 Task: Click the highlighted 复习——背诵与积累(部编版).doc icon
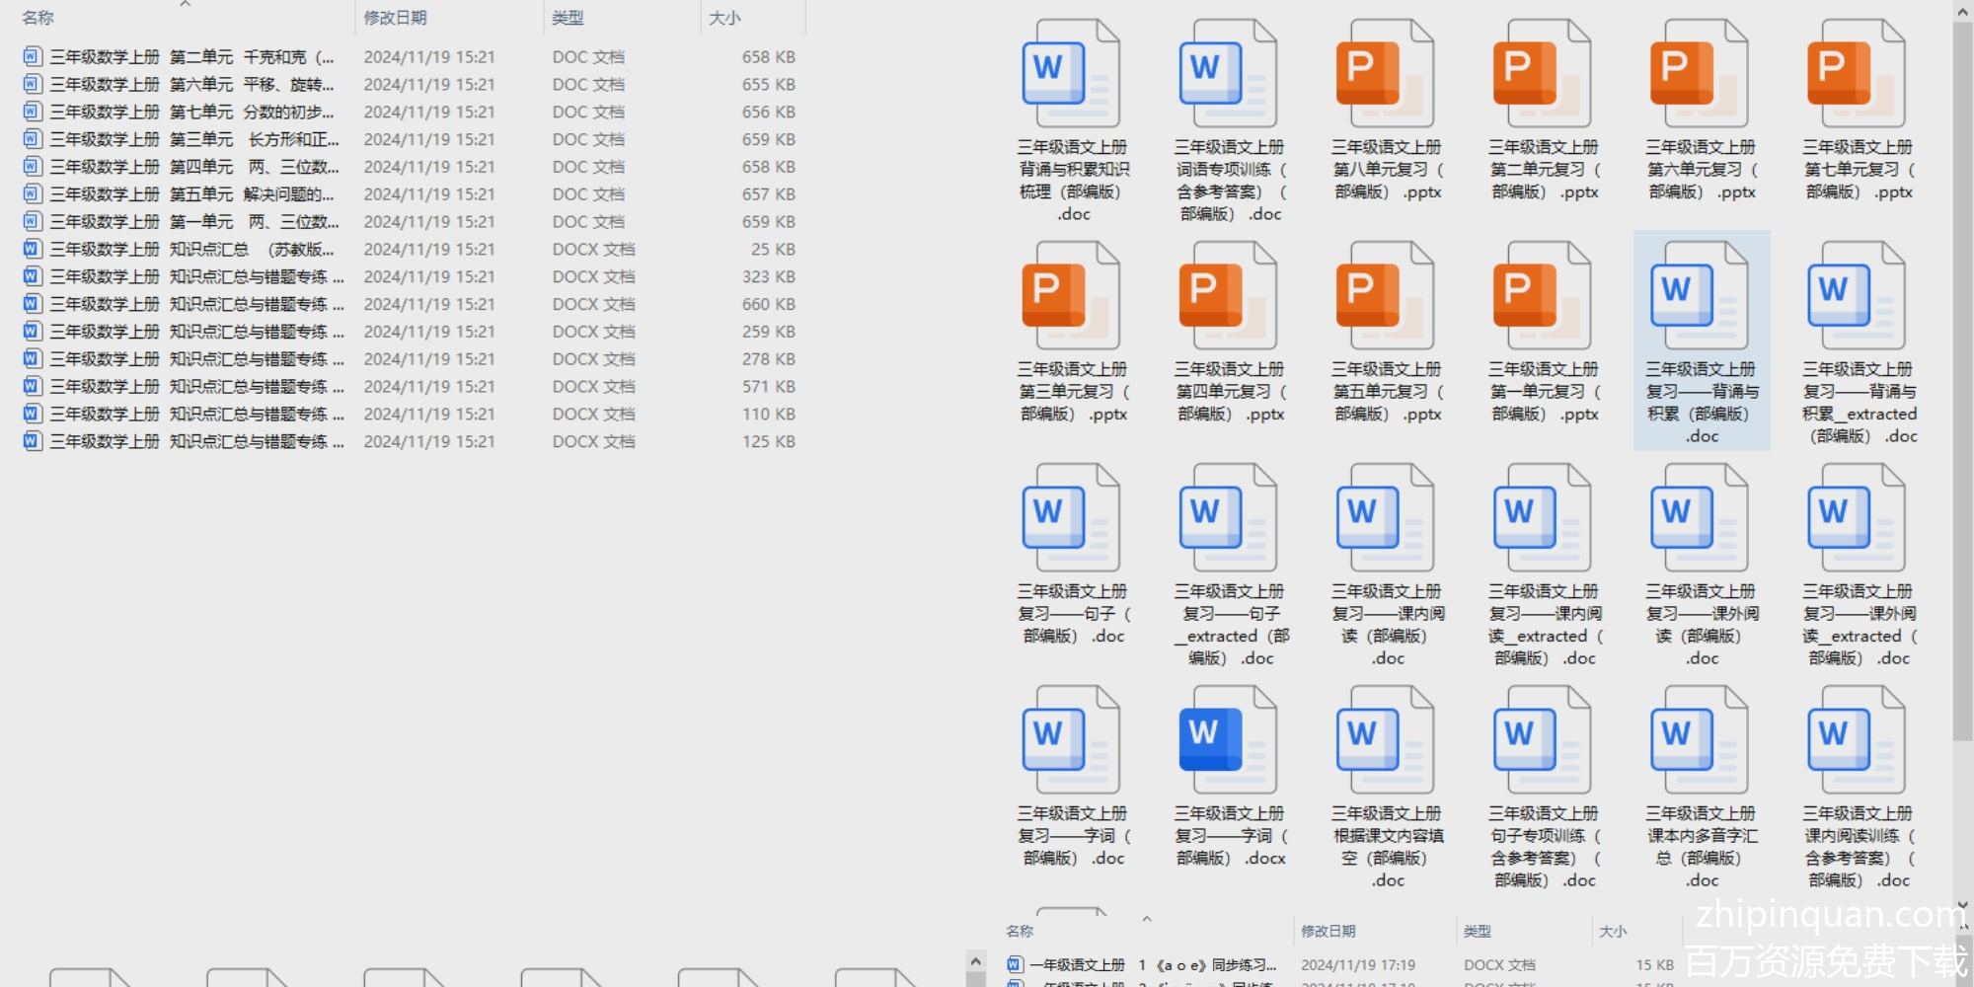point(1700,296)
